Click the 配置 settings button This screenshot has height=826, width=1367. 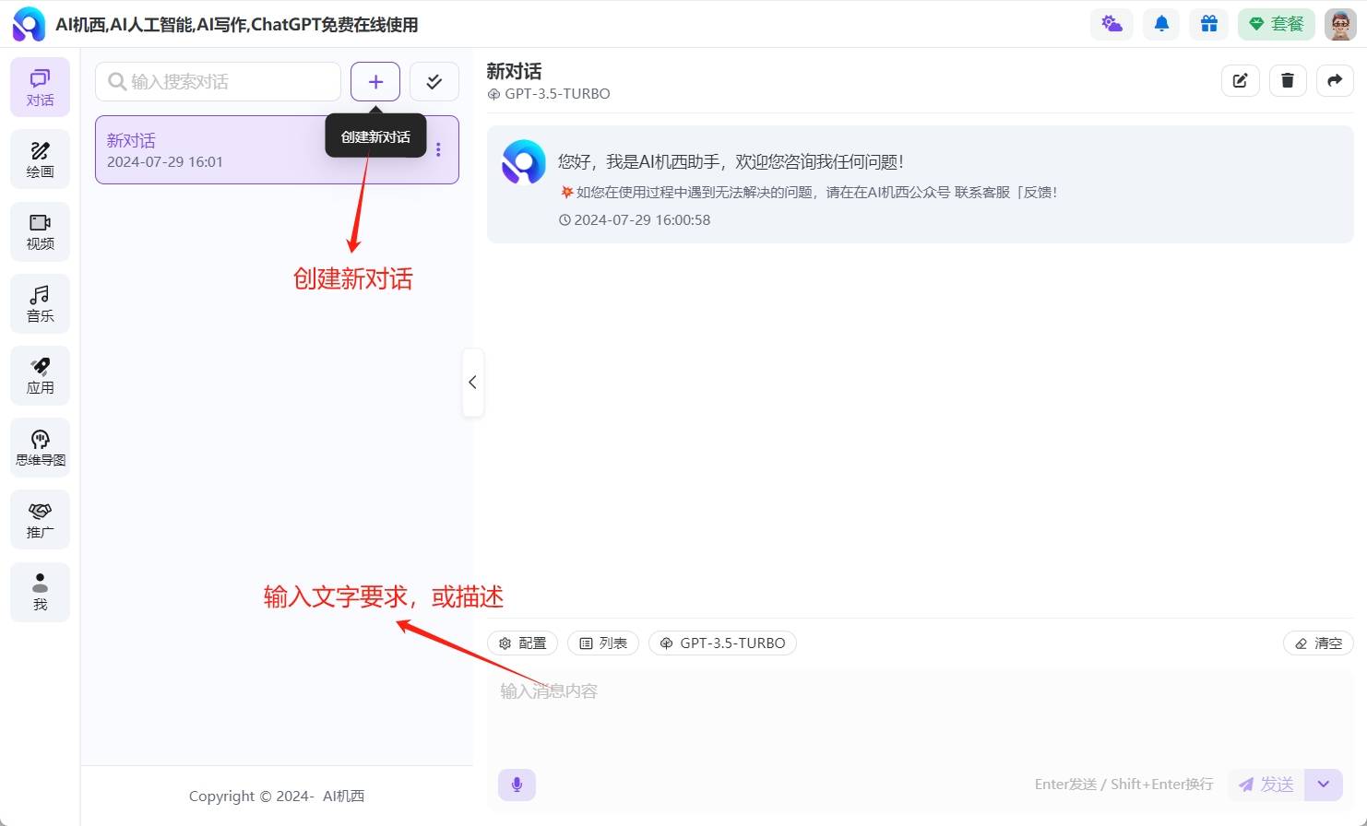coord(522,643)
